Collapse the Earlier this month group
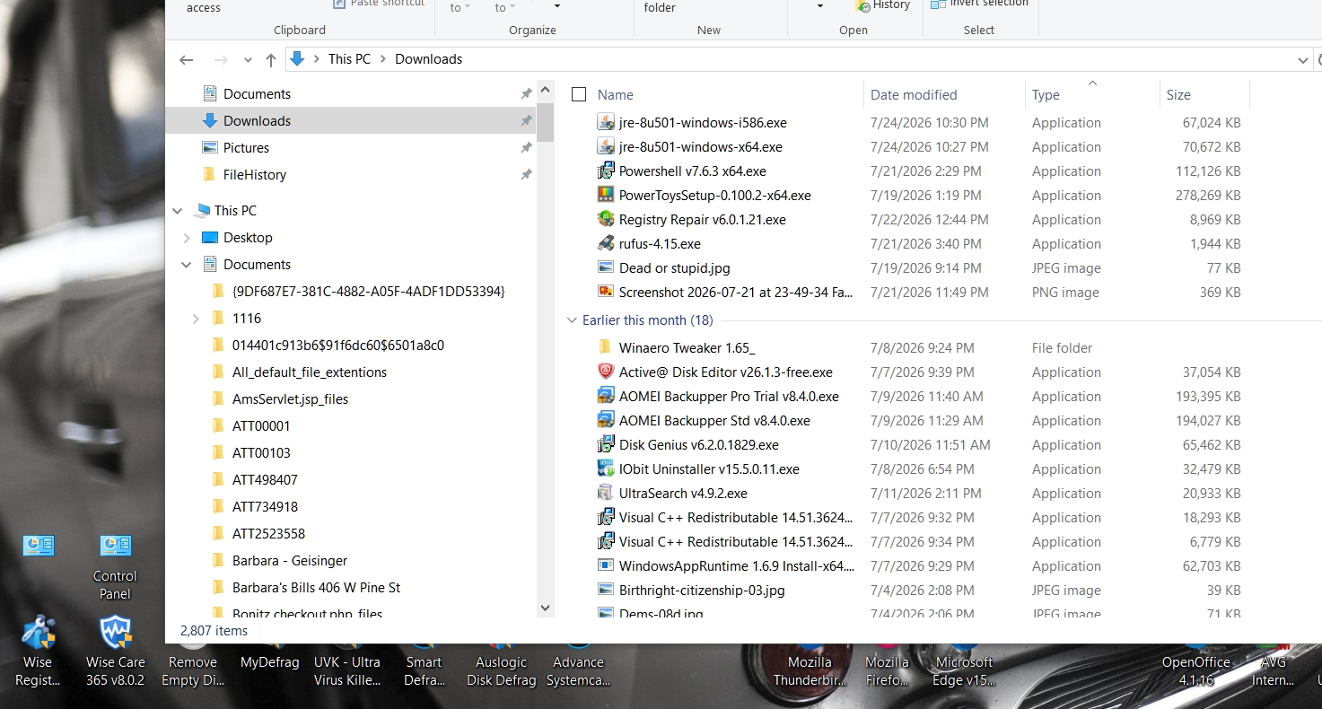 [x=572, y=320]
